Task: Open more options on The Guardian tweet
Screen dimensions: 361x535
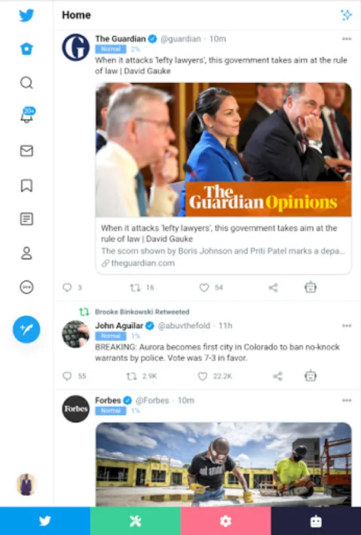Action: (347, 39)
